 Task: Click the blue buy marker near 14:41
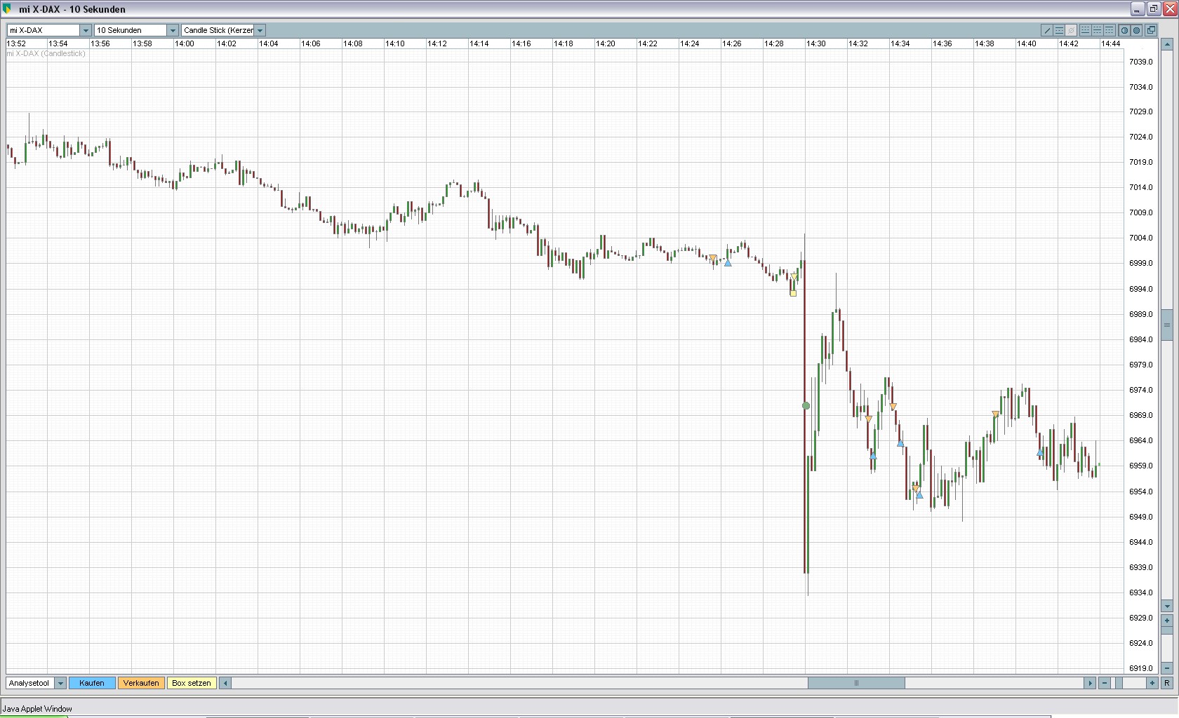(x=1041, y=452)
